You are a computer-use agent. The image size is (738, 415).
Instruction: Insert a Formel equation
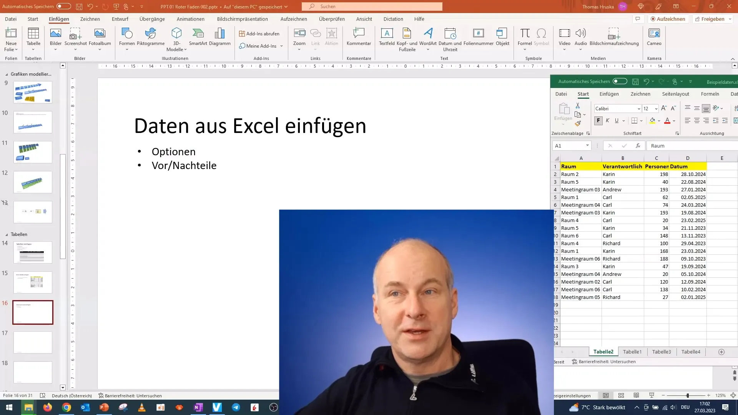pyautogui.click(x=525, y=39)
